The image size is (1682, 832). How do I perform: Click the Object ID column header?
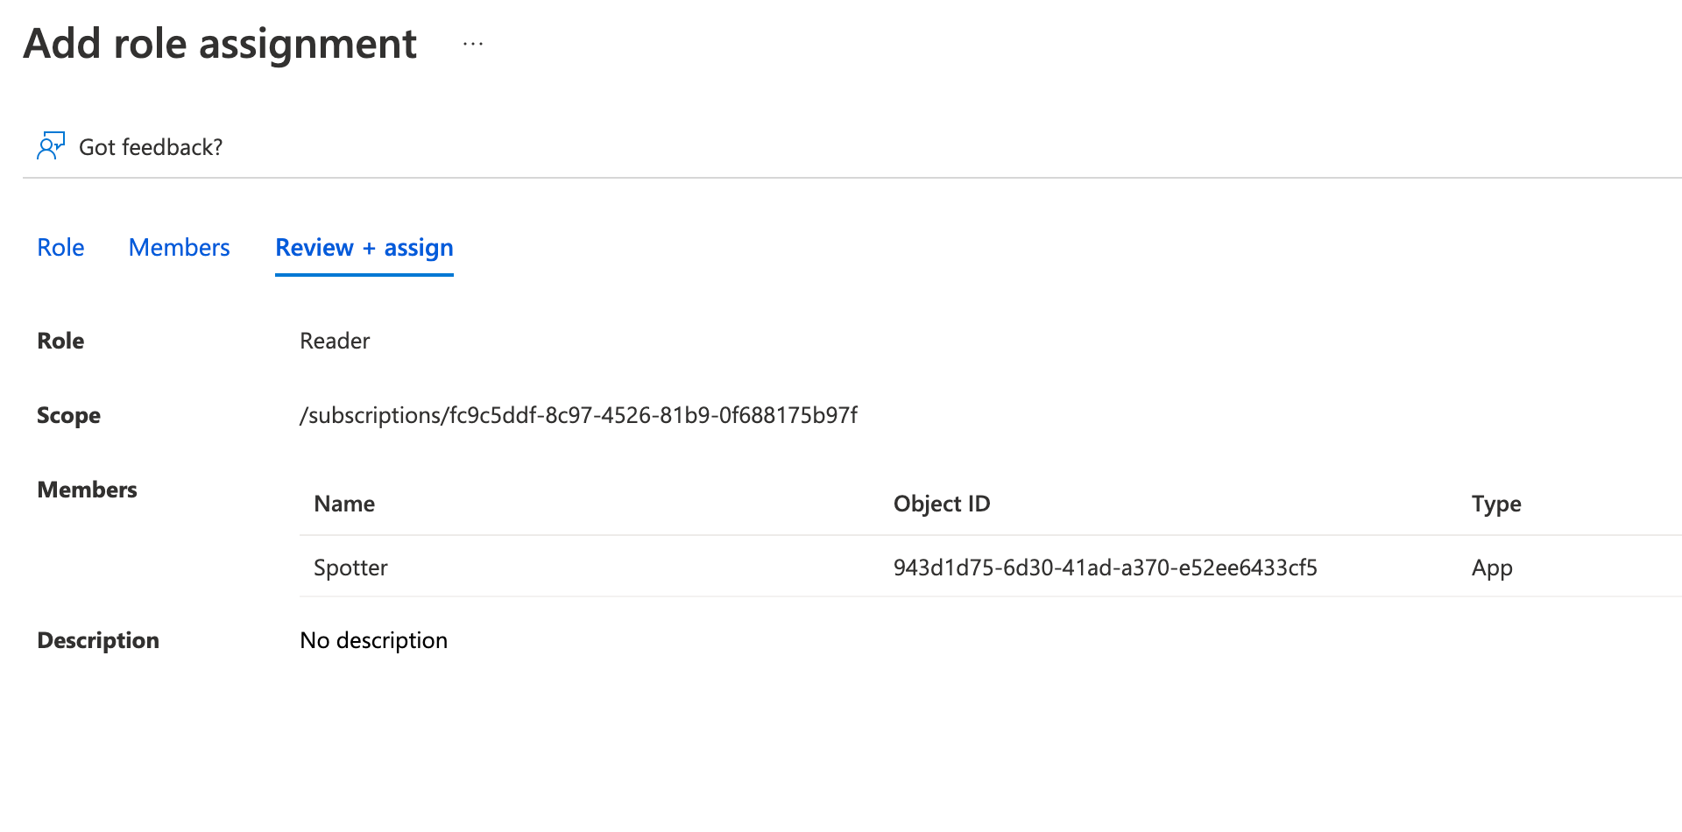point(942,504)
